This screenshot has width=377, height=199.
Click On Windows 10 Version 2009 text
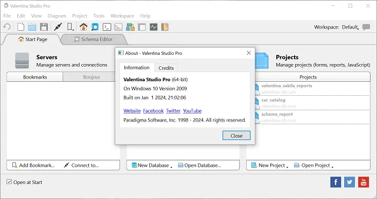click(x=155, y=89)
